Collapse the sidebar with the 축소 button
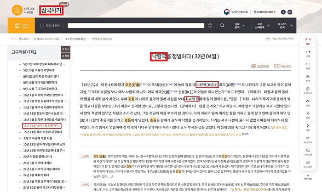 (66, 49)
